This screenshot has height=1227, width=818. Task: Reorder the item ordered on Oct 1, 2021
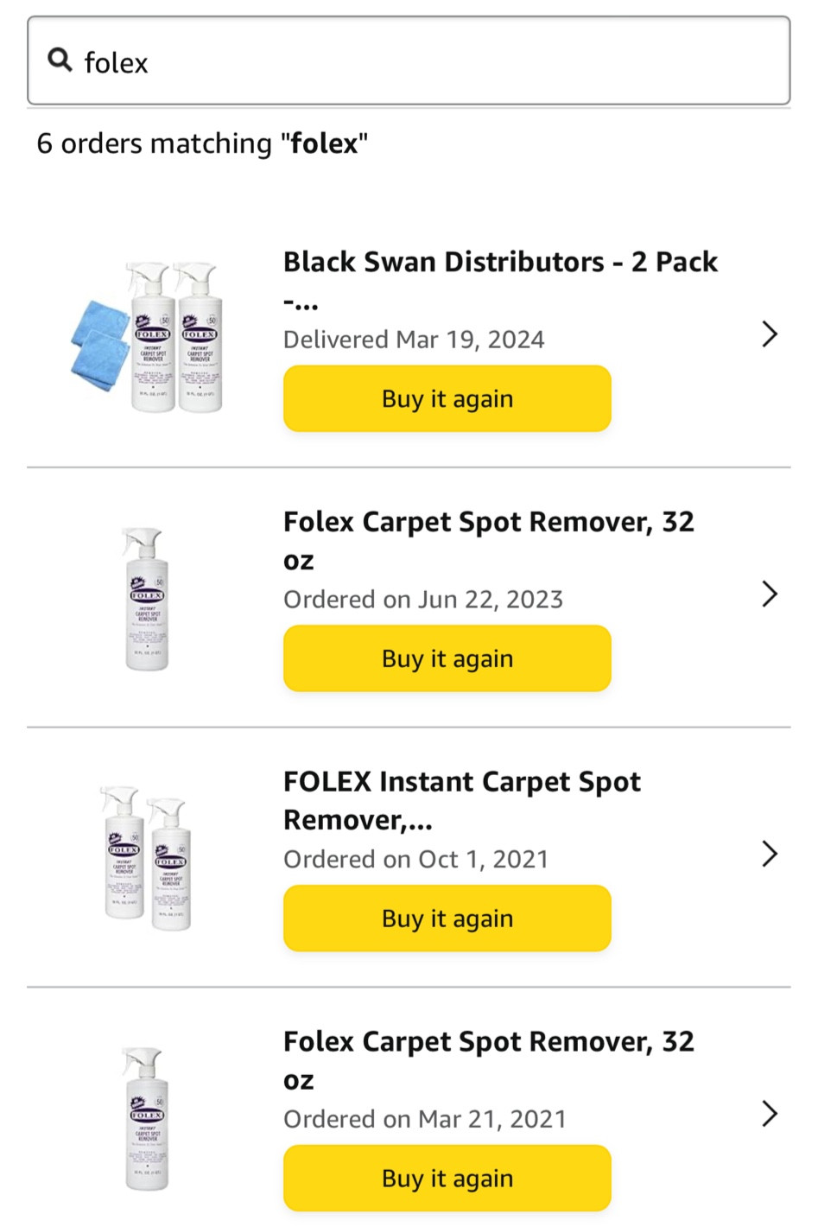coord(447,919)
